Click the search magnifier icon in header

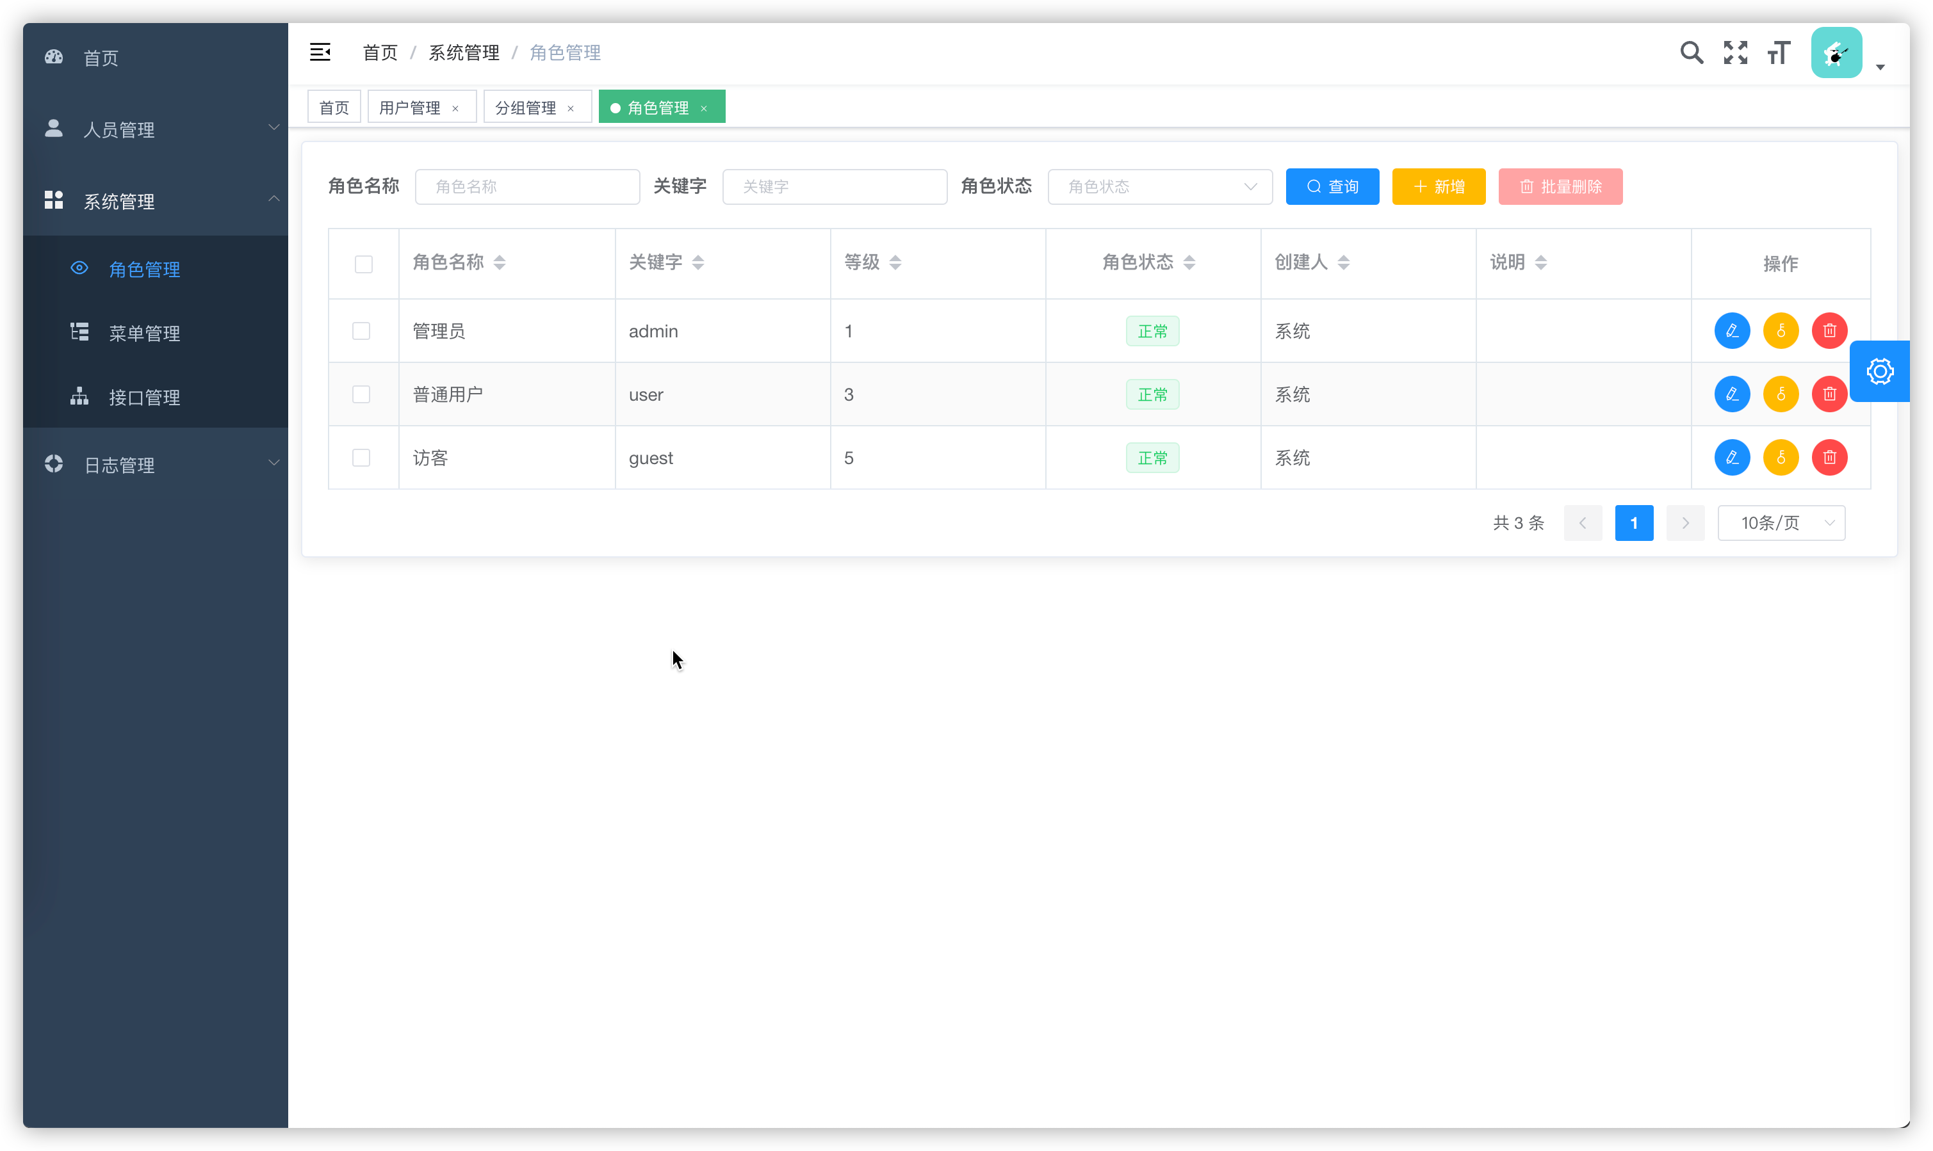point(1691,52)
